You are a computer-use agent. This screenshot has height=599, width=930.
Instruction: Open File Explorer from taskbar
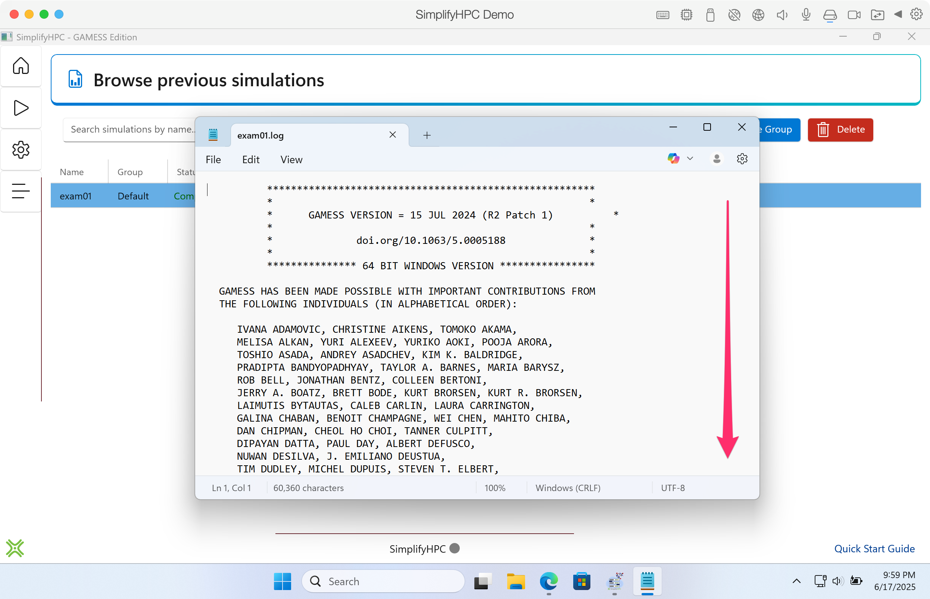point(515,581)
